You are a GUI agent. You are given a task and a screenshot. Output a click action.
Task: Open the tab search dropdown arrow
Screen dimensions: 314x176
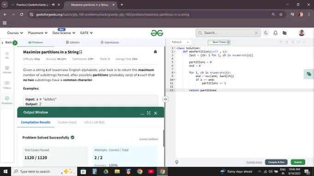click(5, 5)
